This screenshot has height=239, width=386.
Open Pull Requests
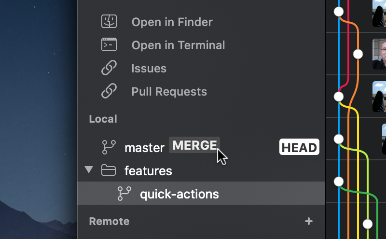point(169,91)
